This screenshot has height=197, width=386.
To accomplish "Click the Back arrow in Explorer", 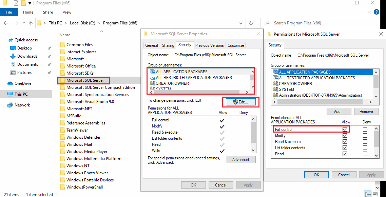I will tap(6, 23).
